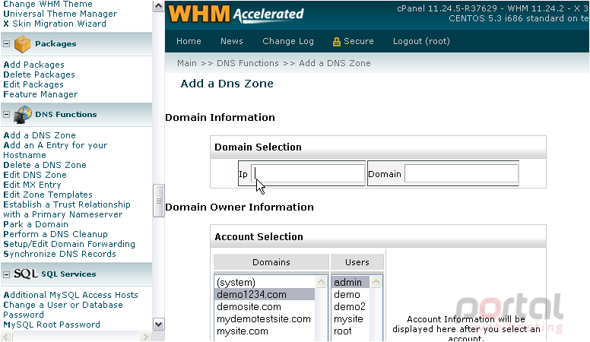This screenshot has width=590, height=342.
Task: Click the Add a DNS Zone breadcrumb
Action: pos(335,63)
